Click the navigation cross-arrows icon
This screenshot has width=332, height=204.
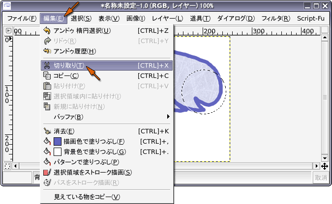325,166
